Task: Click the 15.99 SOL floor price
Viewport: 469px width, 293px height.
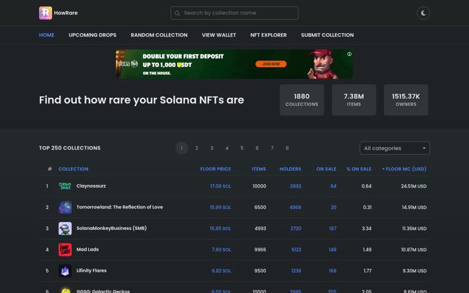Action: (220, 207)
